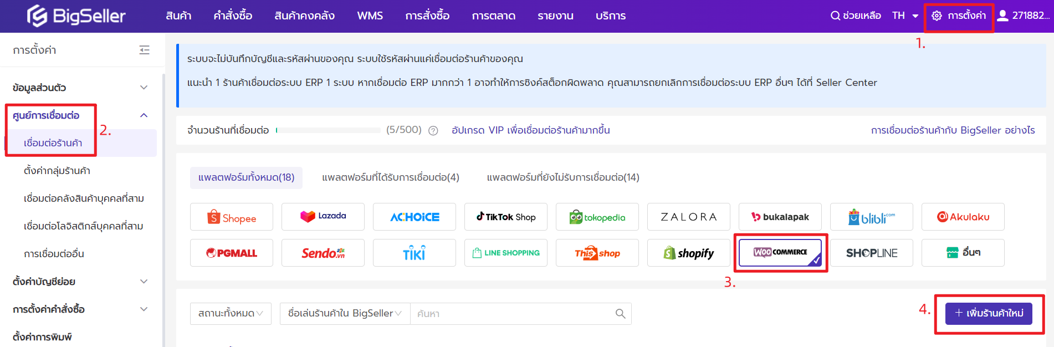This screenshot has height=347, width=1054.
Task: Open the การตลาด top menu
Action: (494, 16)
